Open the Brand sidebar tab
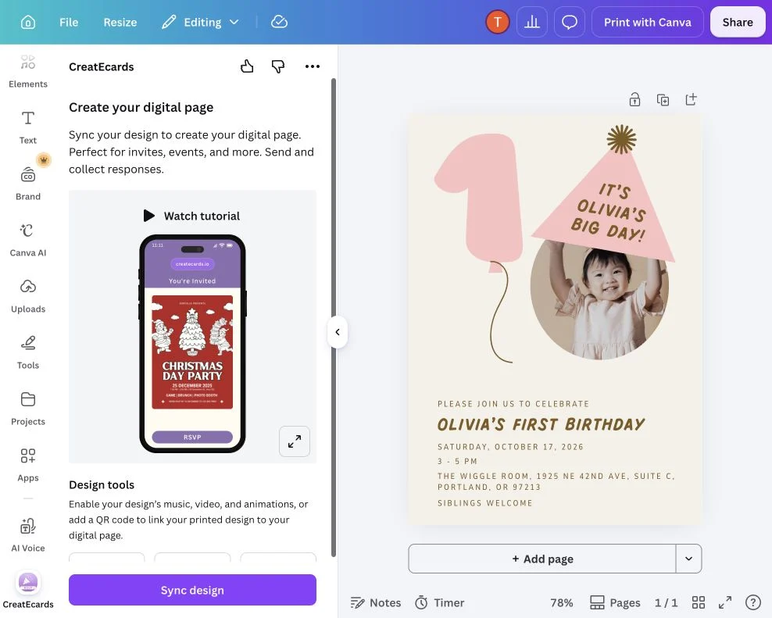Screen dimensions: 772x618 tap(28, 183)
